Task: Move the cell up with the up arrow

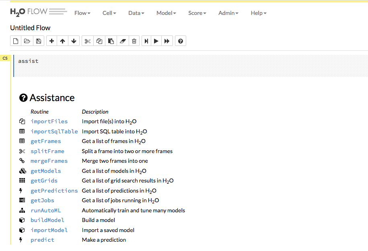Action: pos(62,41)
